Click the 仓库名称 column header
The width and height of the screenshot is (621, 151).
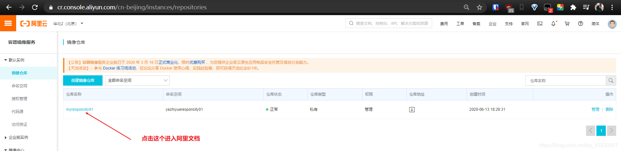coord(74,94)
